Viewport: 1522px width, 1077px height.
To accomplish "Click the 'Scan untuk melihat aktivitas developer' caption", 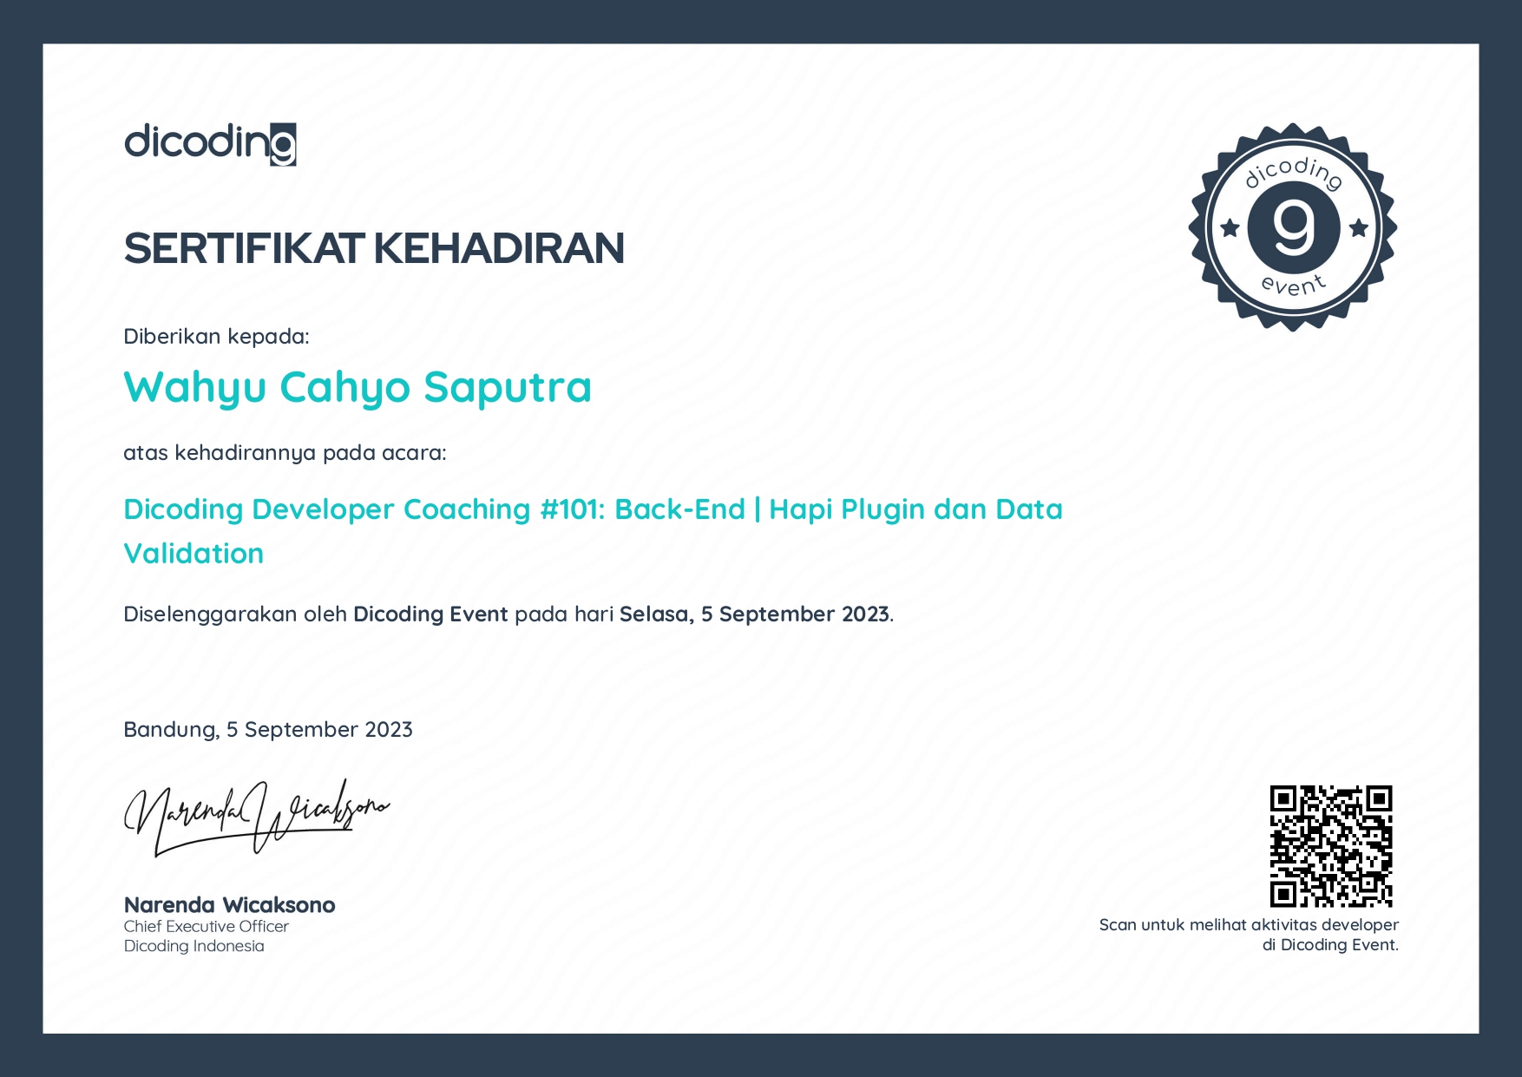I will [1249, 925].
